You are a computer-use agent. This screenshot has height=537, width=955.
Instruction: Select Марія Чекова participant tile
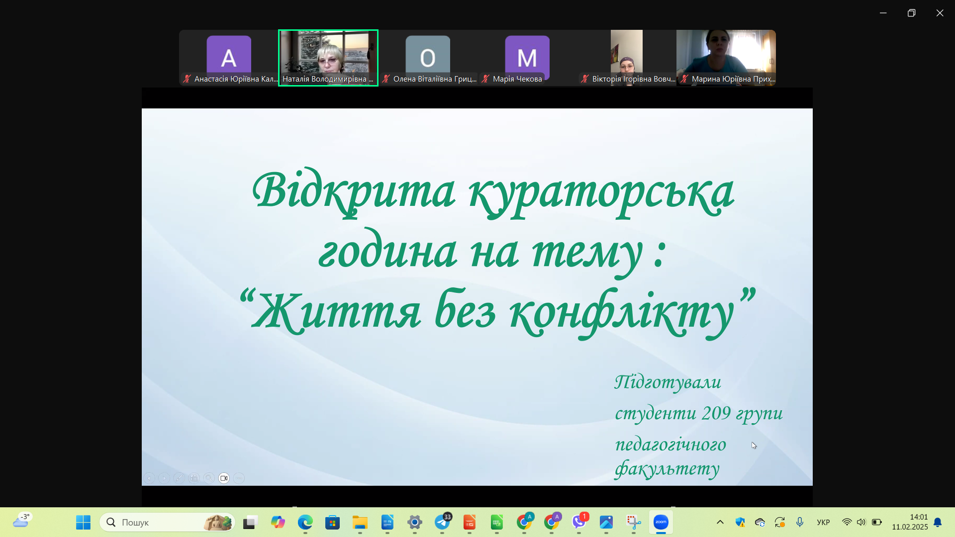(x=527, y=58)
